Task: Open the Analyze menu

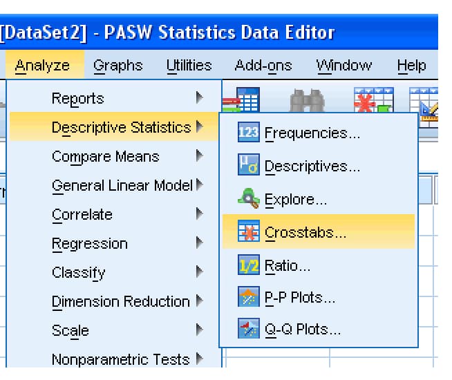Action: (x=45, y=65)
